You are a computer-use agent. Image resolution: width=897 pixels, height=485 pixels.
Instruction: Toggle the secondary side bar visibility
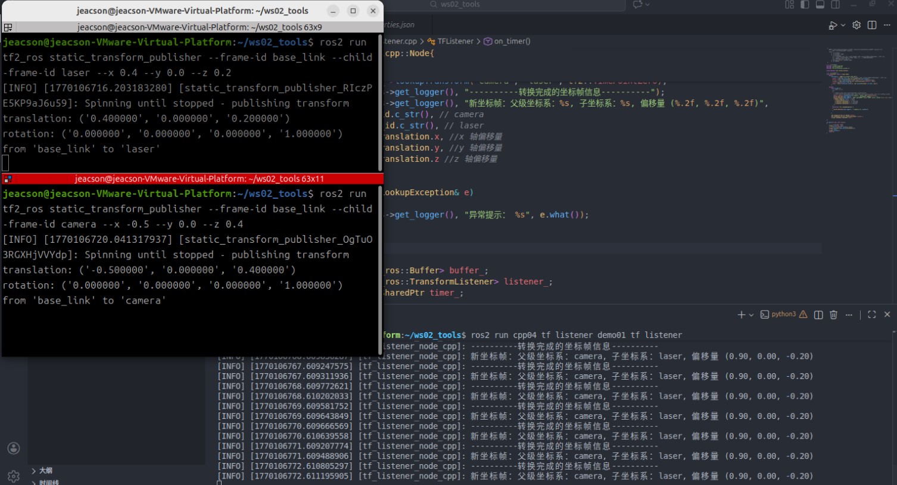pyautogui.click(x=834, y=5)
